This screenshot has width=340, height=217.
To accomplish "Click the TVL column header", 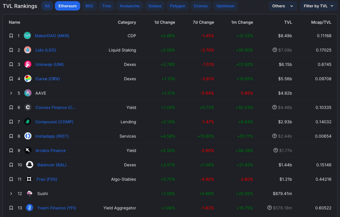I will click(288, 22).
